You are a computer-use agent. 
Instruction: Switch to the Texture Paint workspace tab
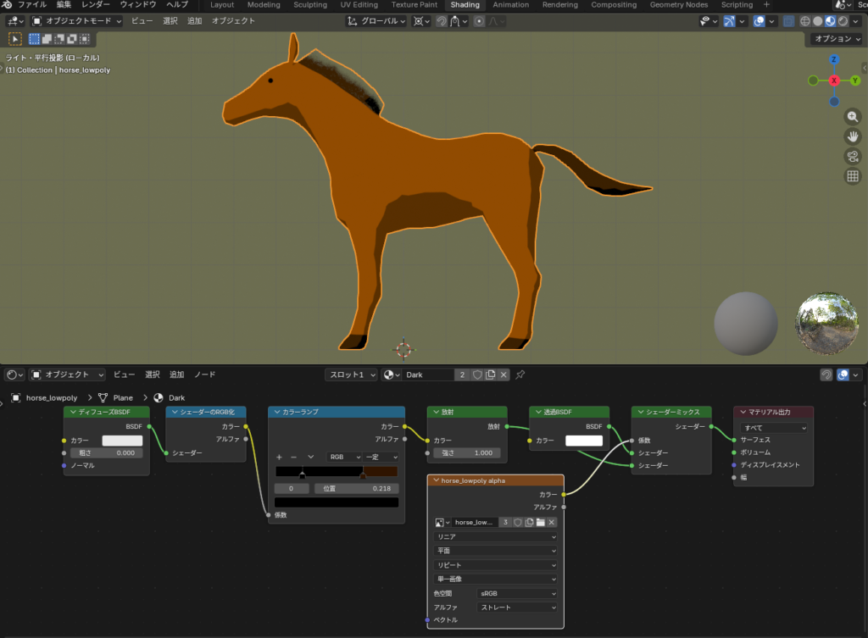414,5
